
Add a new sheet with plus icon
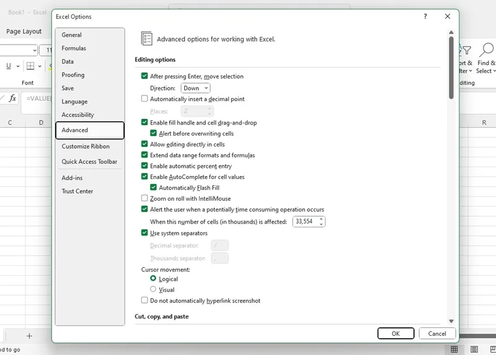(29, 336)
